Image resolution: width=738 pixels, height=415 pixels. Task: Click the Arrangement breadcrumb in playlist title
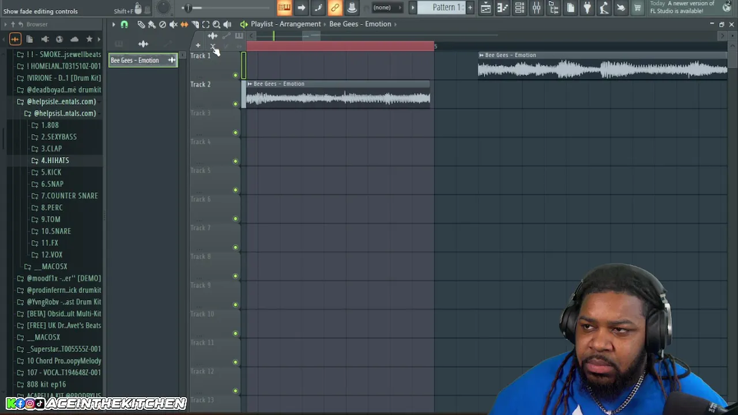[300, 24]
